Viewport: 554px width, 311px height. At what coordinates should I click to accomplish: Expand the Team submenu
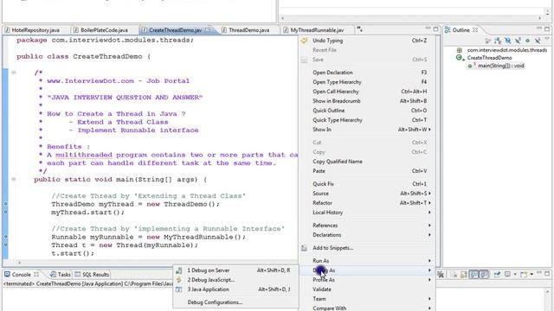point(367,299)
